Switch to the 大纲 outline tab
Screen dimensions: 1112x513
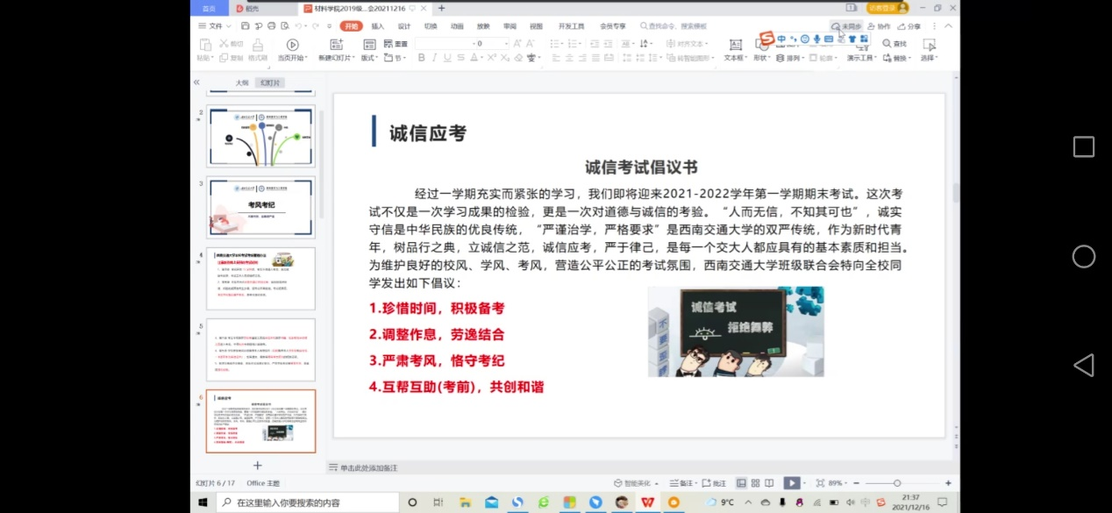(x=242, y=83)
